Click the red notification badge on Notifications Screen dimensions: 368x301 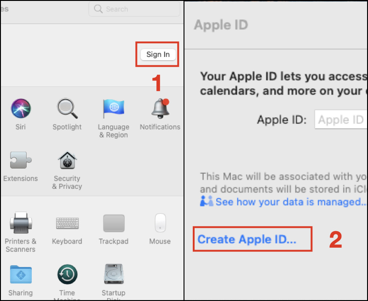coord(166,102)
